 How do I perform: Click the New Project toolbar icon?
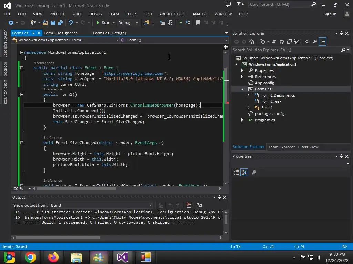[x=33, y=23]
